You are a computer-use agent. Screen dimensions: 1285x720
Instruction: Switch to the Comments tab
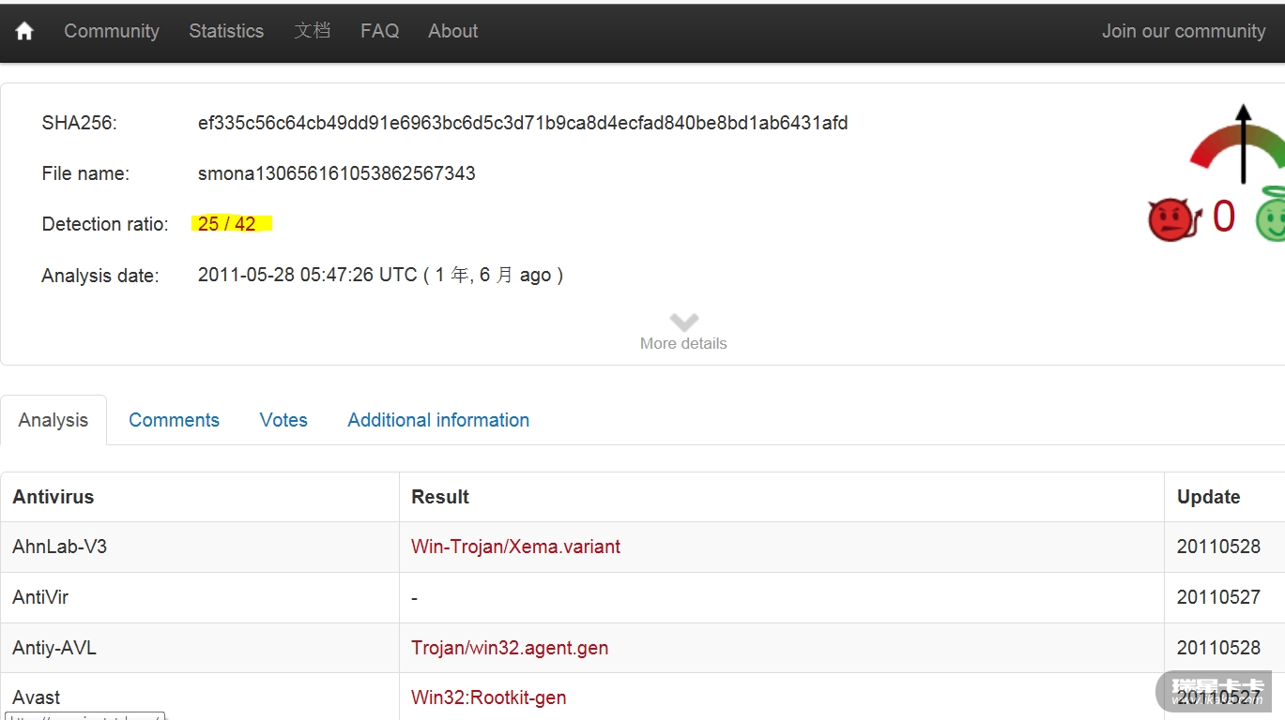pyautogui.click(x=174, y=420)
